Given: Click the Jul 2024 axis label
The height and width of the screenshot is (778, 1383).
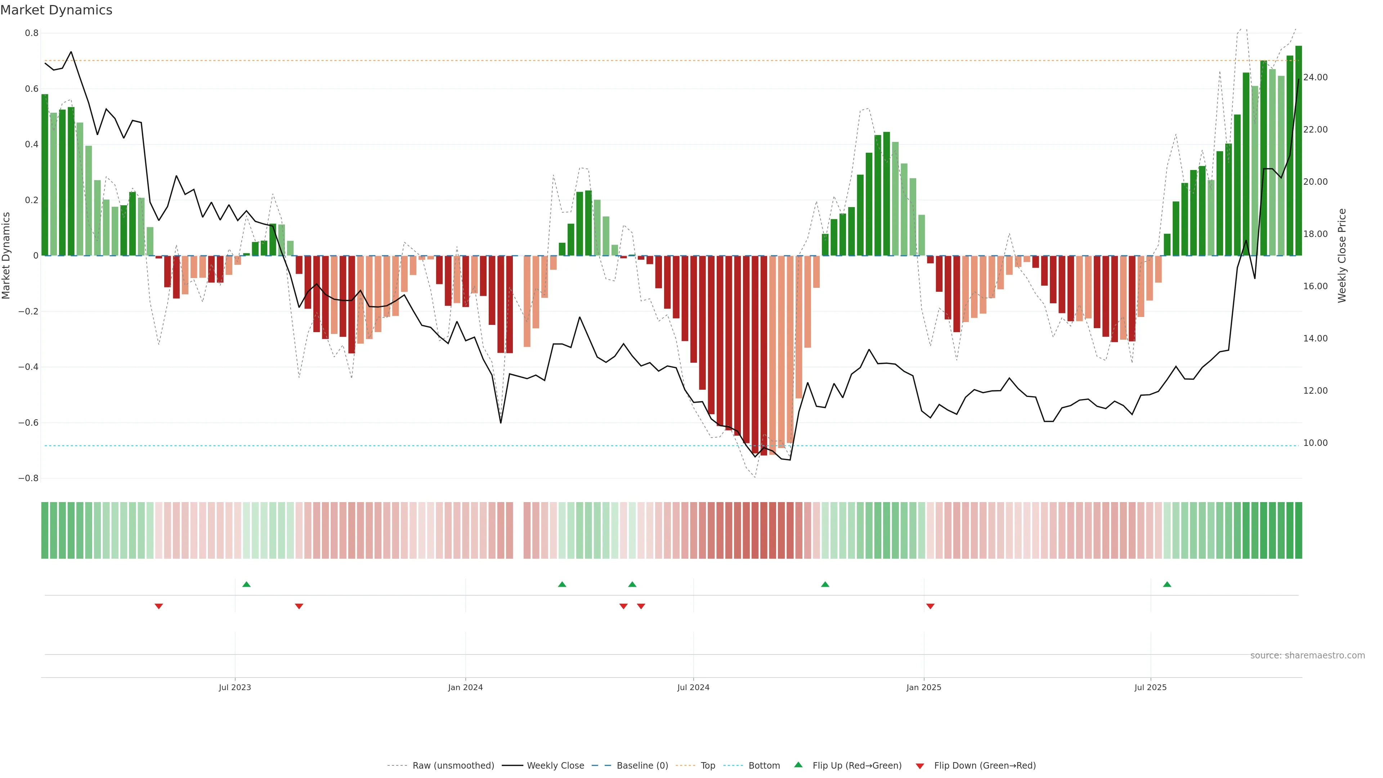Looking at the screenshot, I should (x=693, y=687).
